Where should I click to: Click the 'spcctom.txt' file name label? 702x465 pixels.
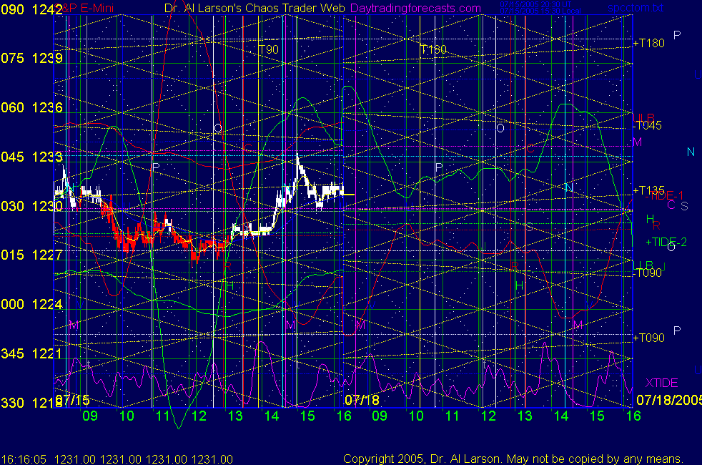click(636, 8)
